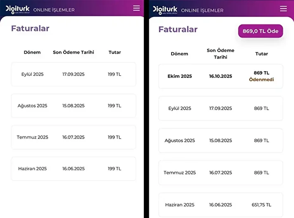Open Haziran 2025 invoice of 651,75 TL

(x=221, y=205)
